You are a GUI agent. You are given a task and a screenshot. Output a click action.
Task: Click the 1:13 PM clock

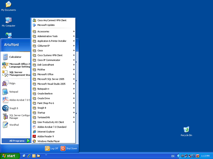click(205, 156)
